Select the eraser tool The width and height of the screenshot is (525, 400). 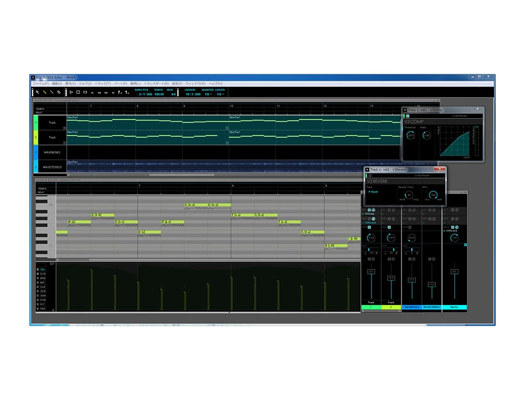click(x=58, y=92)
